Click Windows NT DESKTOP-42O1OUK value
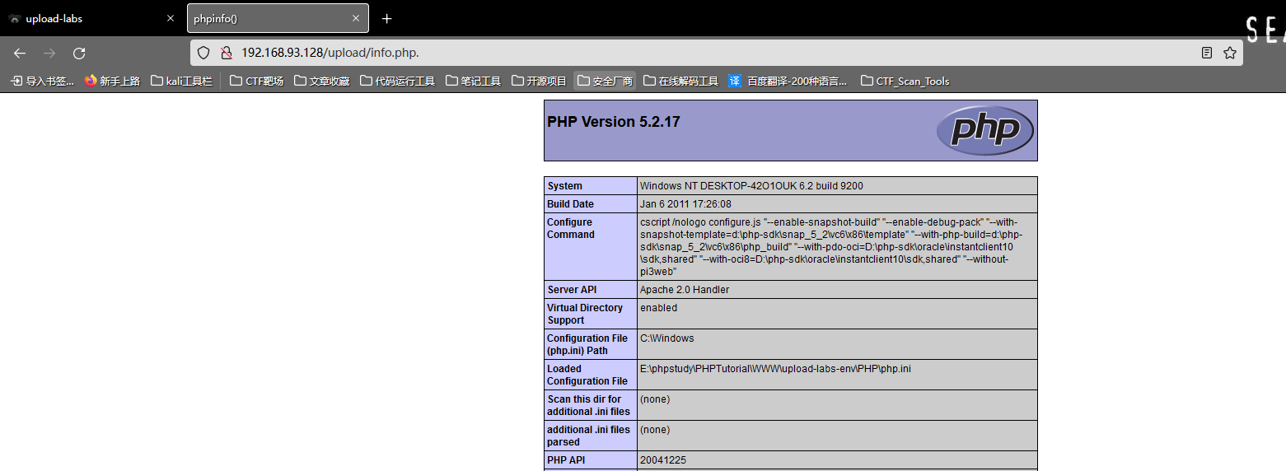The width and height of the screenshot is (1286, 471). [751, 186]
